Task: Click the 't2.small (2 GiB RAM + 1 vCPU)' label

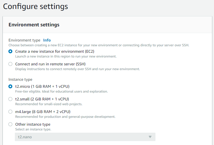Action: point(42,99)
